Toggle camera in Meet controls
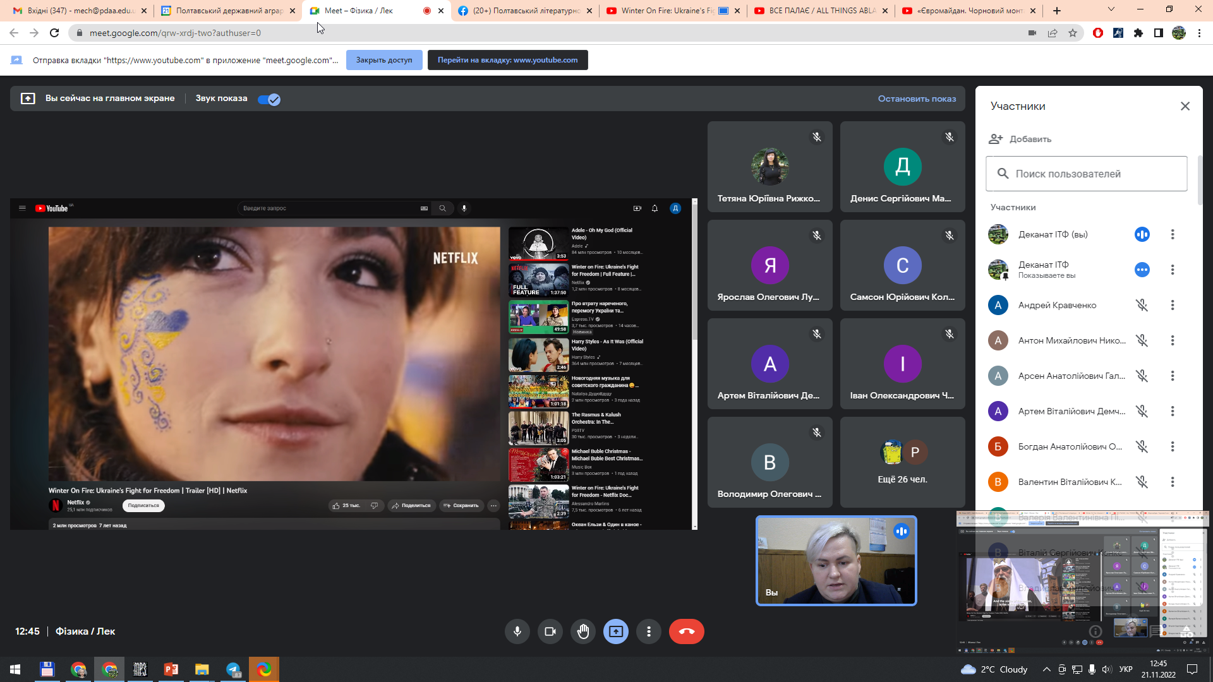The width and height of the screenshot is (1213, 682). [550, 631]
